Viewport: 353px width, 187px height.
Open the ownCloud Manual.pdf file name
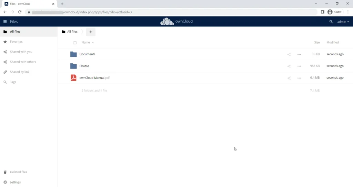click(94, 78)
